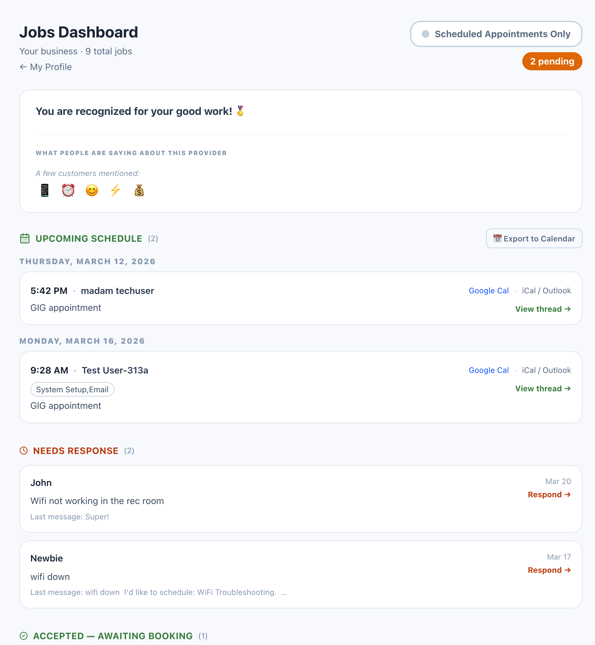View thread for Test User-313a appointment
The height and width of the screenshot is (645, 595).
coord(543,389)
